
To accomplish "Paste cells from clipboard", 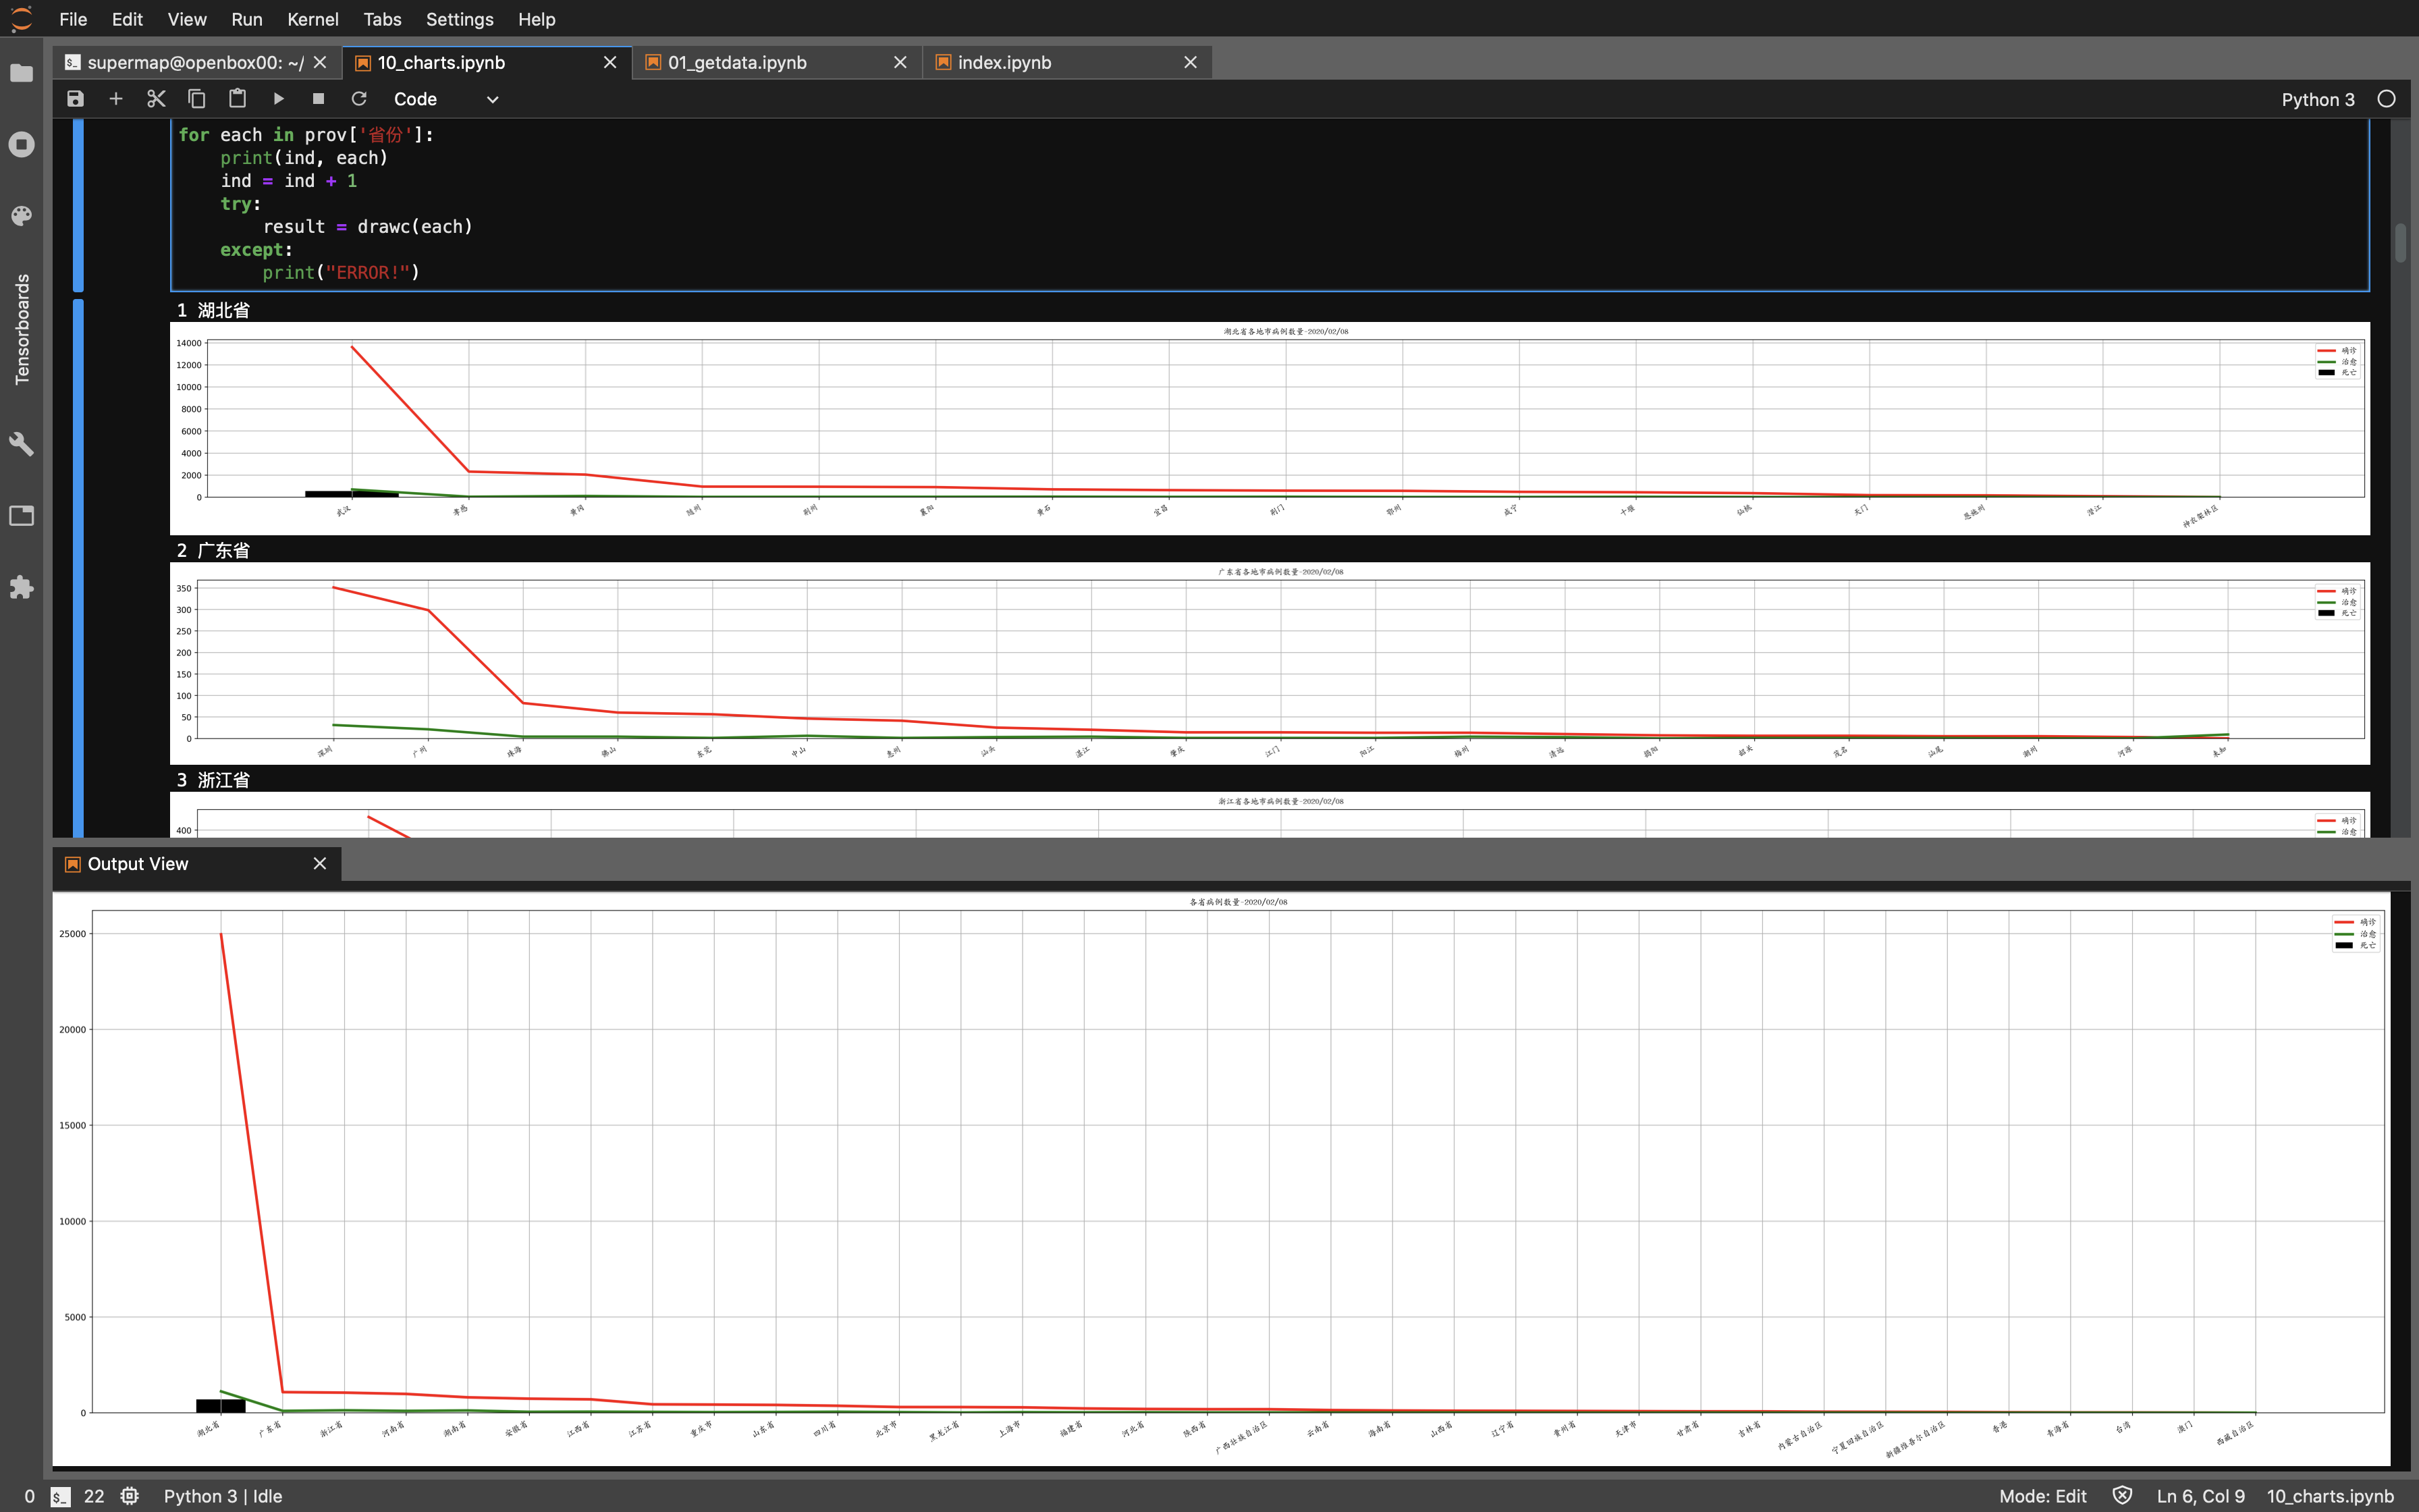I will pyautogui.click(x=237, y=99).
